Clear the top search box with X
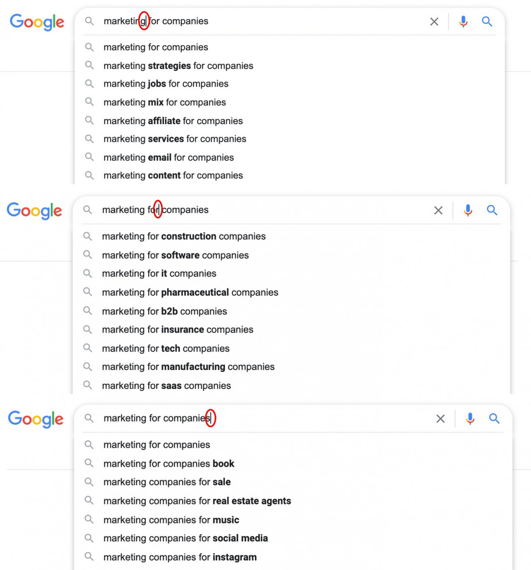This screenshot has width=531, height=570. (434, 22)
